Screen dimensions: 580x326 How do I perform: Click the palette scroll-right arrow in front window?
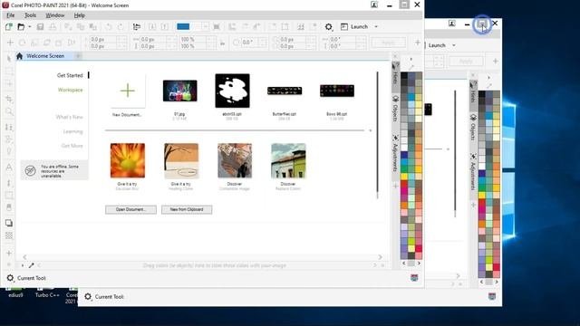[x=419, y=264]
